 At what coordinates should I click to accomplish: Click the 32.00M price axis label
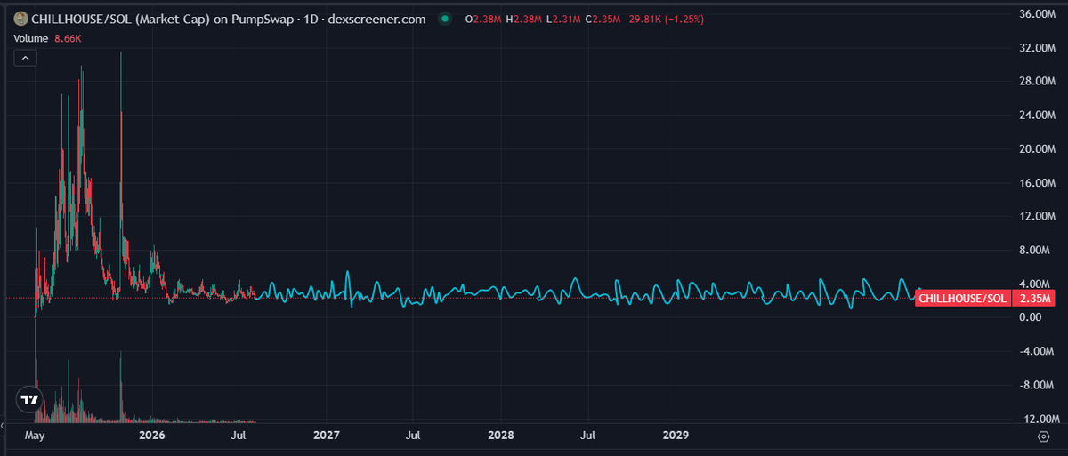coord(1038,48)
